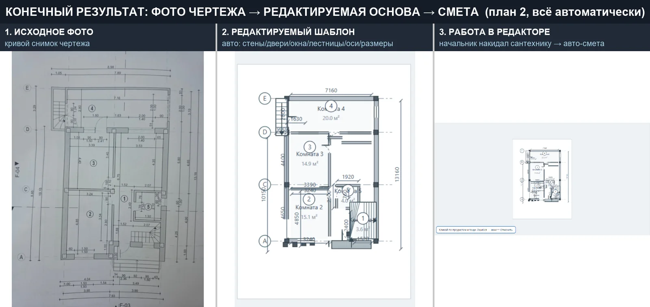
Task: Click the 'Комната 2' label in the template
Action: (x=309, y=207)
